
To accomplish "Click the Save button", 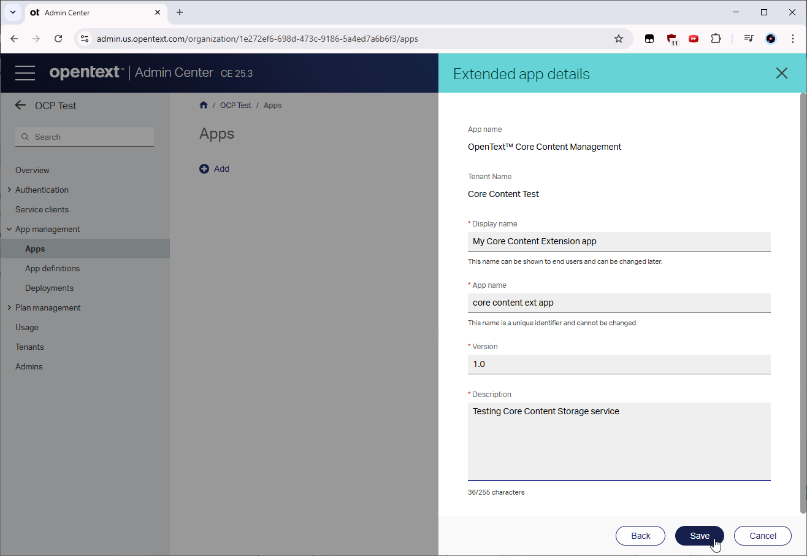I will point(700,536).
